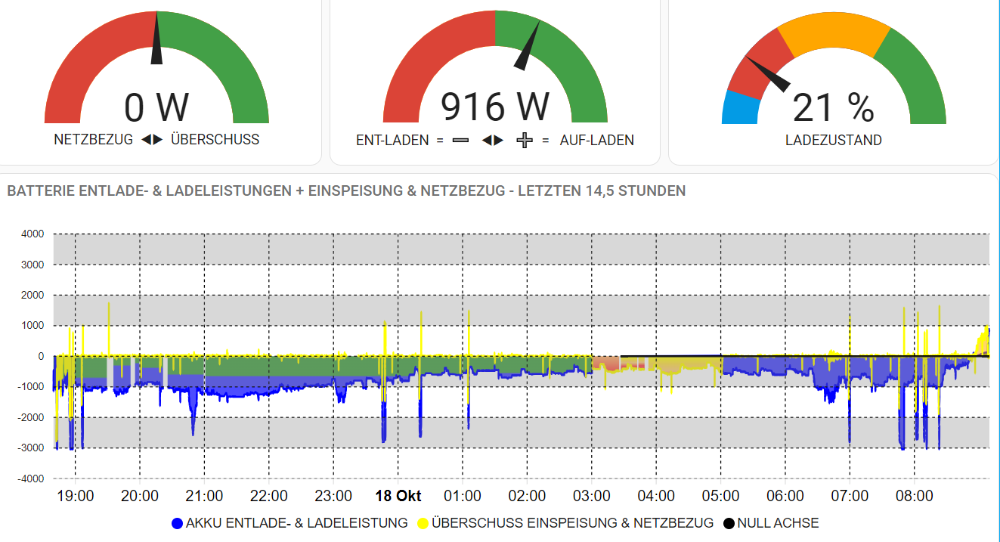Image resolution: width=1000 pixels, height=542 pixels.
Task: Toggle NULL ACHSE series visibility
Action: tap(771, 523)
